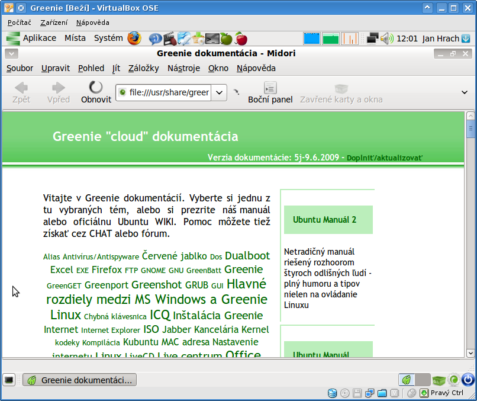Click the Greenie dokumentáci taskbar button
This screenshot has height=401, width=477.
pyautogui.click(x=80, y=380)
